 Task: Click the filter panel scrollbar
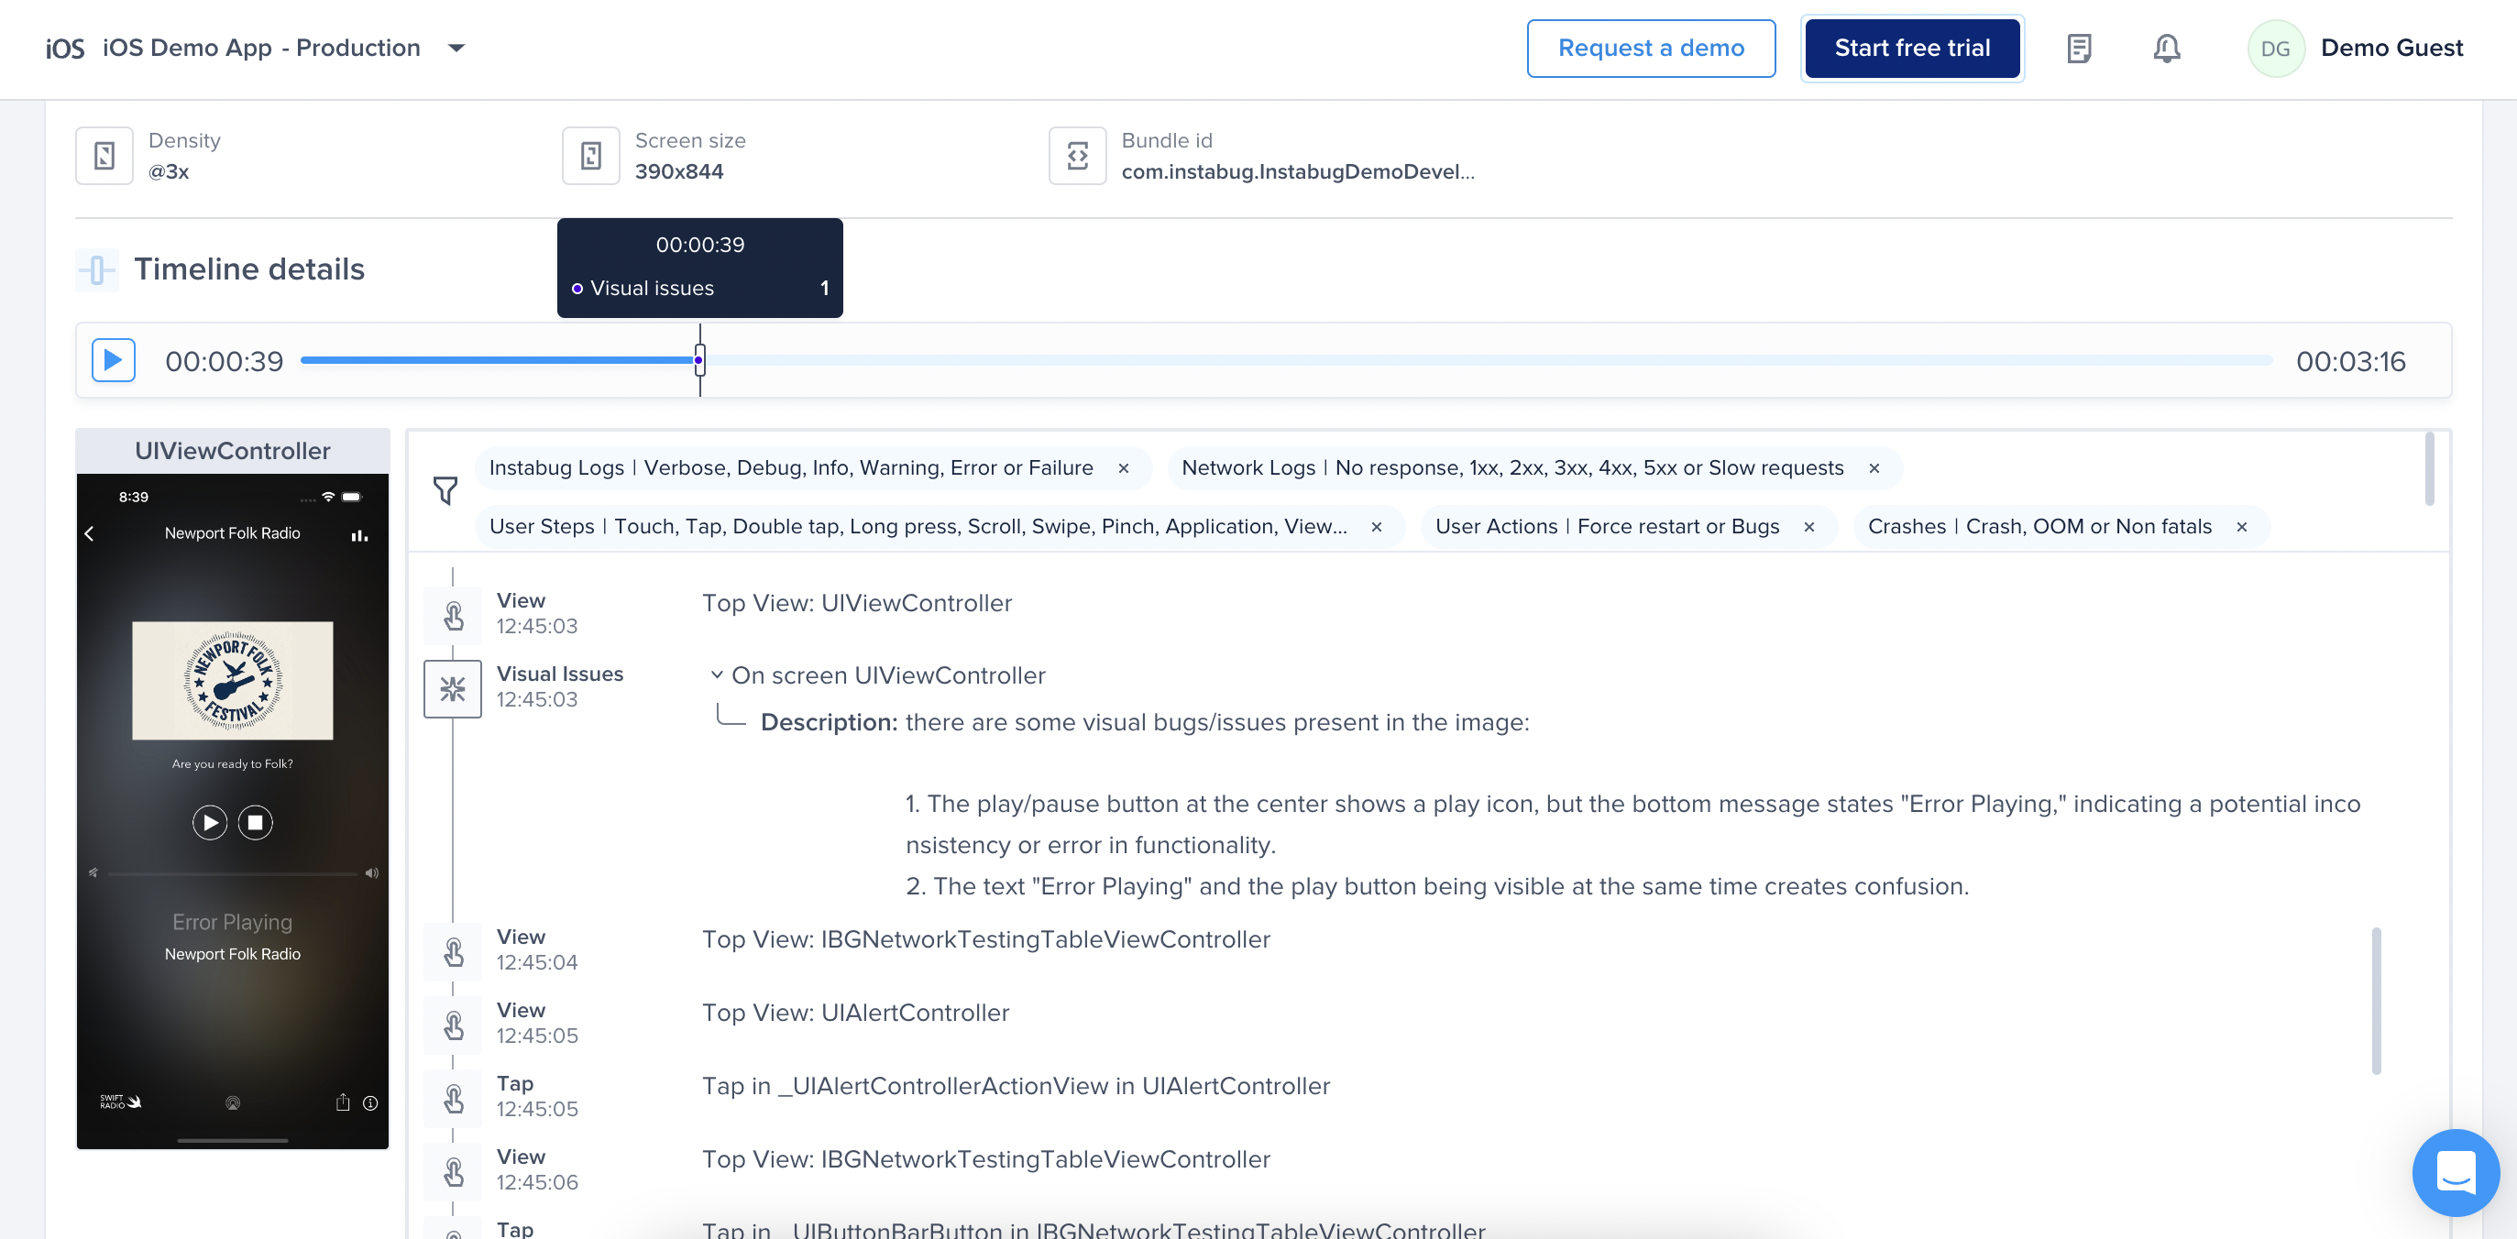coord(2430,468)
